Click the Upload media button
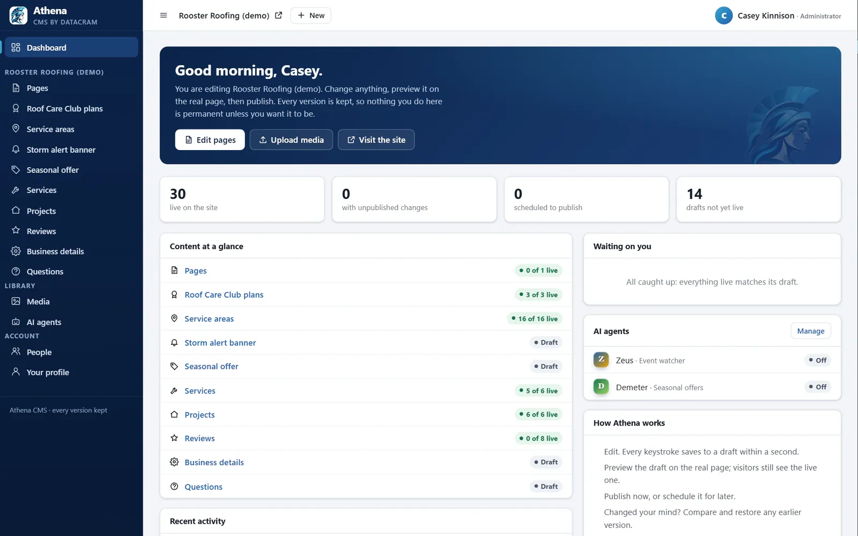Screen dimensions: 858x536 pyautogui.click(x=291, y=139)
